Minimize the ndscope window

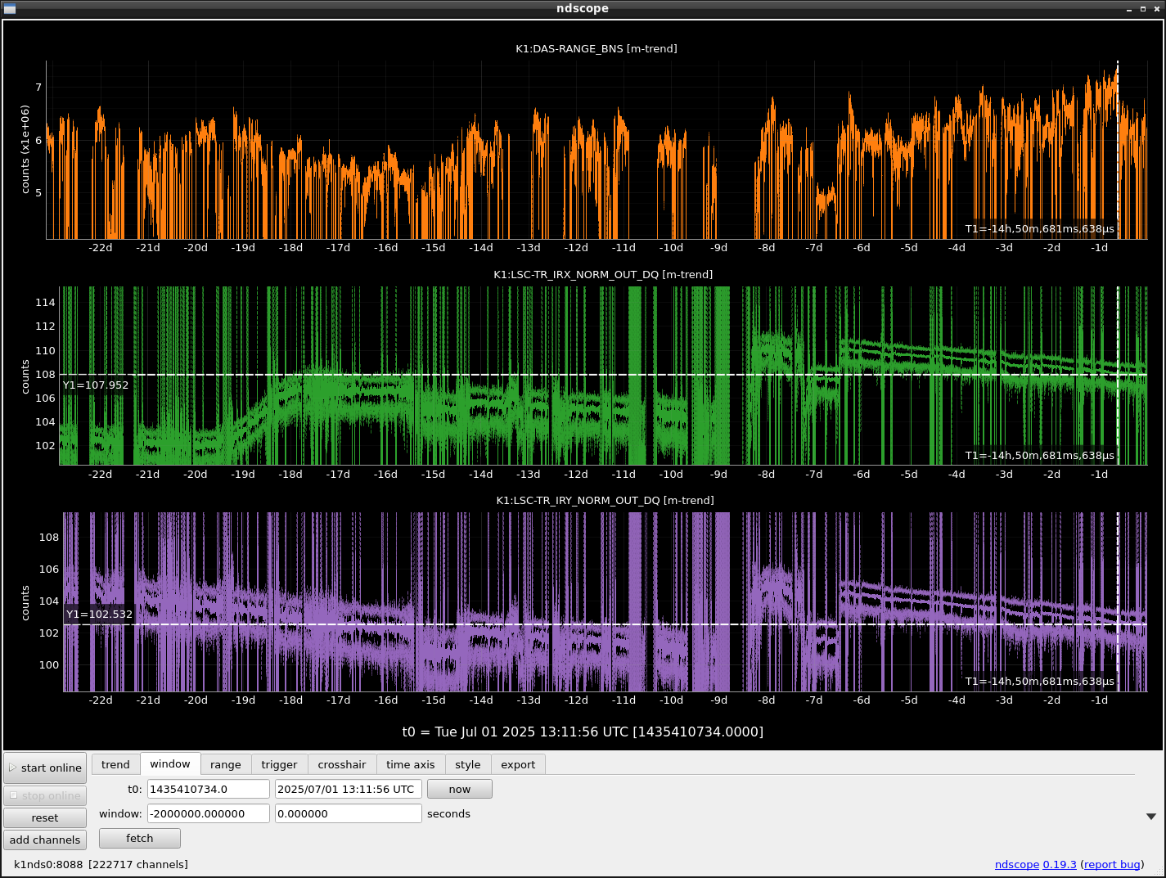tap(1129, 8)
